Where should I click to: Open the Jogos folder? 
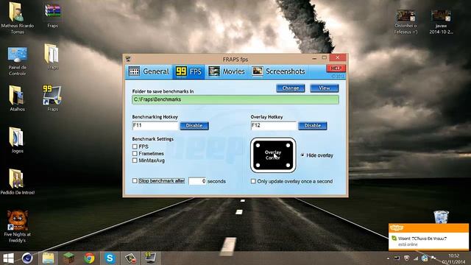tap(17, 140)
